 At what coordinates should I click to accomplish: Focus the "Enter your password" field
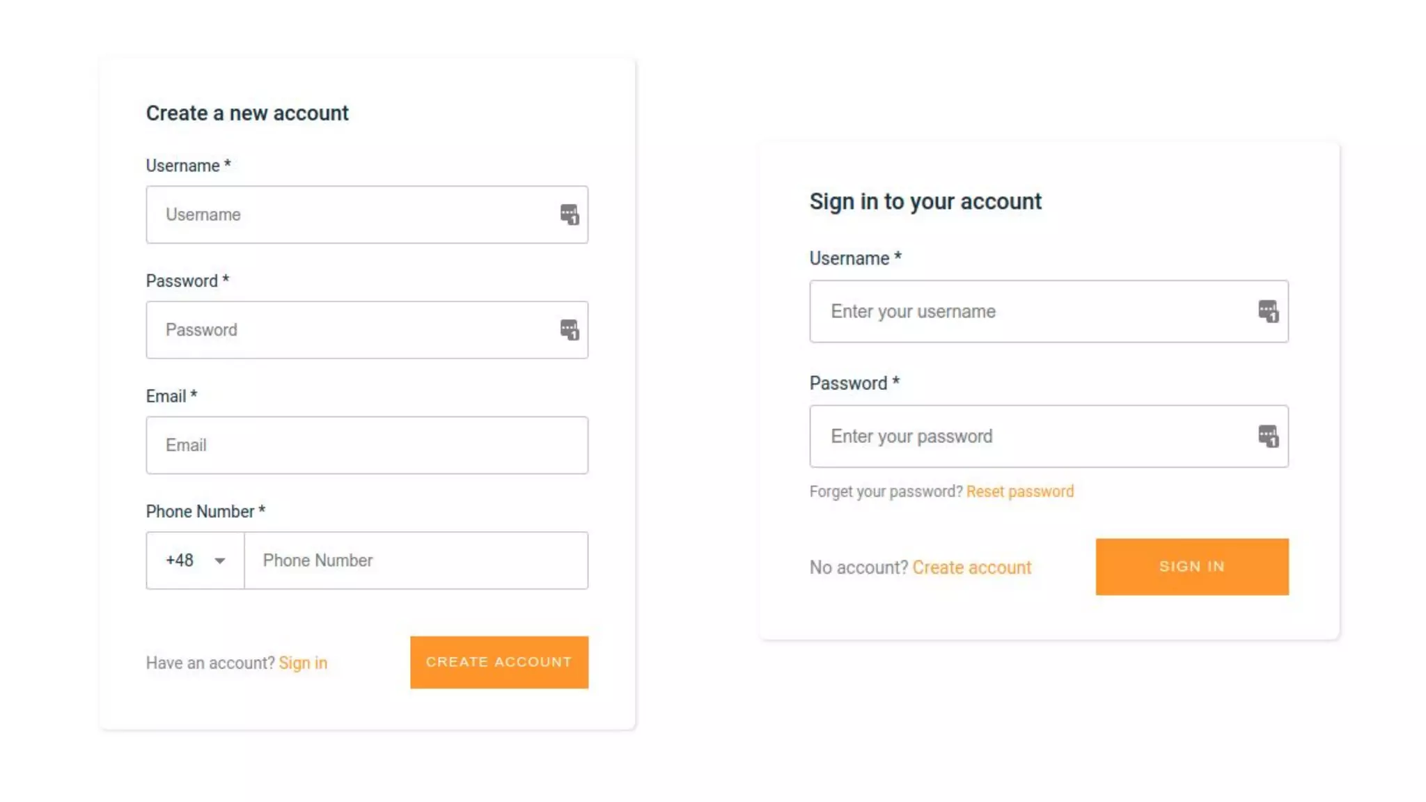tap(1031, 437)
